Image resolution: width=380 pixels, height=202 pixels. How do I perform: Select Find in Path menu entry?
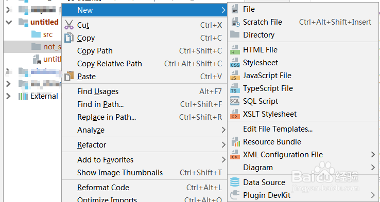pos(145,104)
